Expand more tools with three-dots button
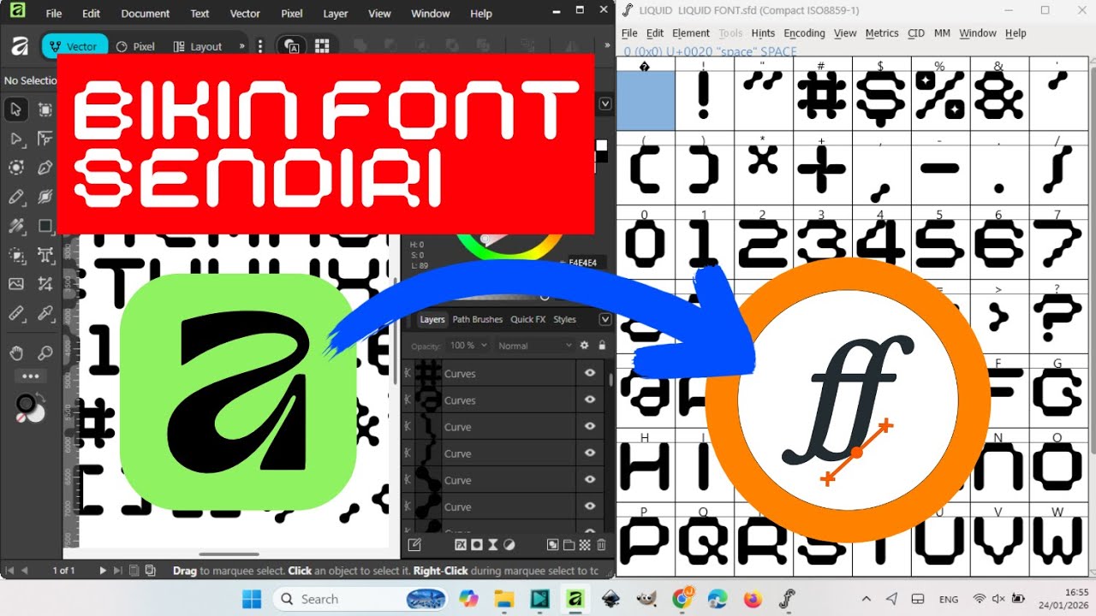This screenshot has width=1096, height=616. pyautogui.click(x=31, y=376)
